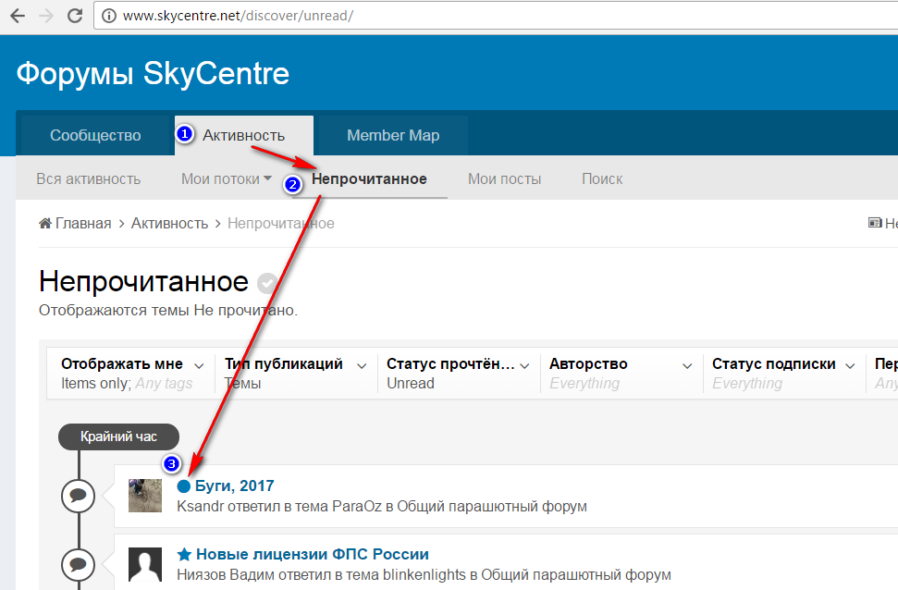Screen dimensions: 898x590
Task: Open Ksandr's avatar thumbnail
Action: click(145, 496)
